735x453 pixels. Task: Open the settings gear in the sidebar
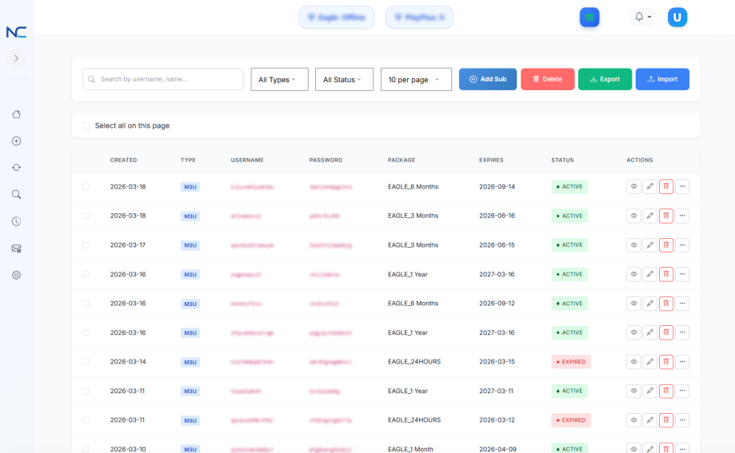[16, 275]
